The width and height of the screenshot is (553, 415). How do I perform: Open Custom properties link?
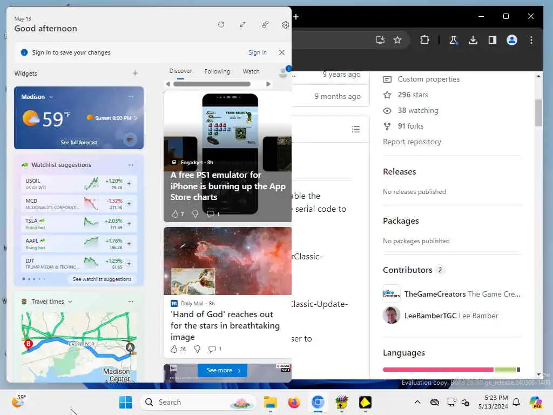(x=428, y=79)
